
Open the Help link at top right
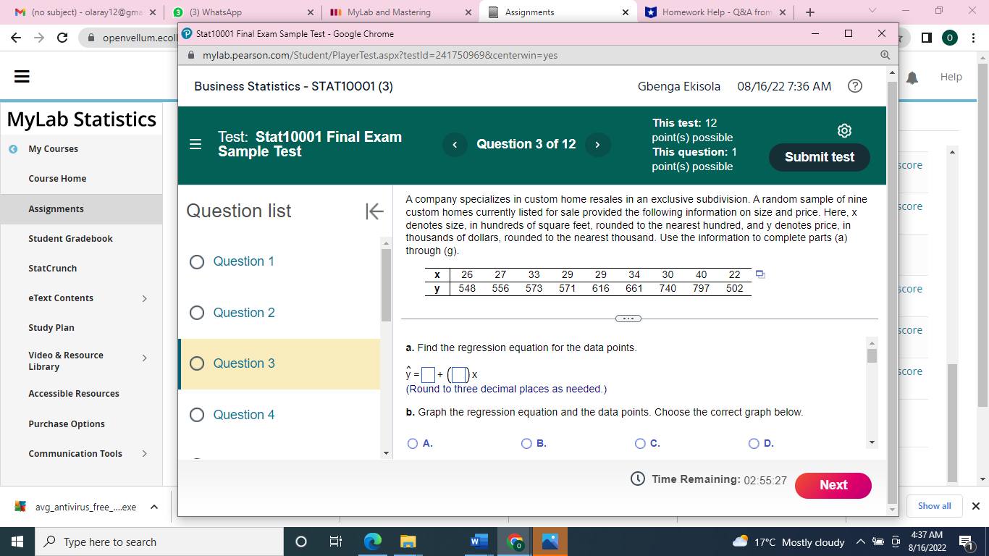951,77
